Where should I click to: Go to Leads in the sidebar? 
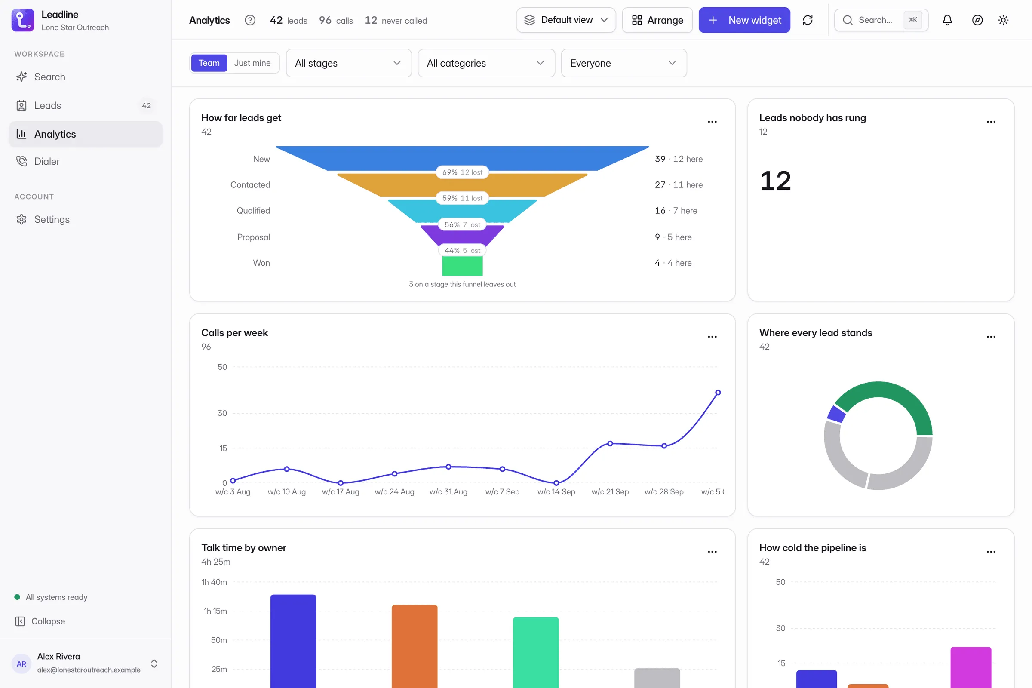coord(86,105)
